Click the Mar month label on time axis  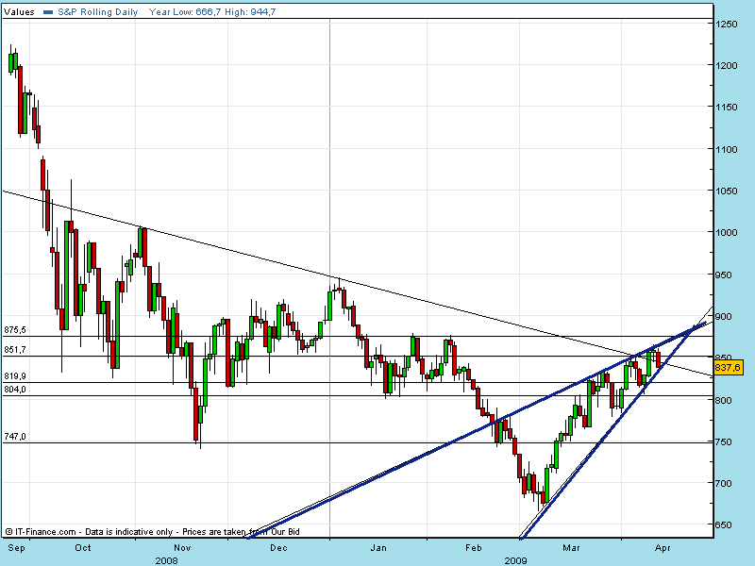pyautogui.click(x=571, y=548)
